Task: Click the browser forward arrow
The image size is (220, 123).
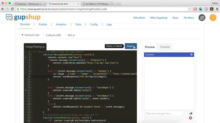Action: 8,9
